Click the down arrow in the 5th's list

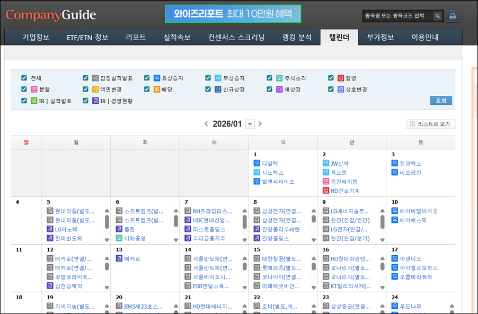(x=107, y=240)
